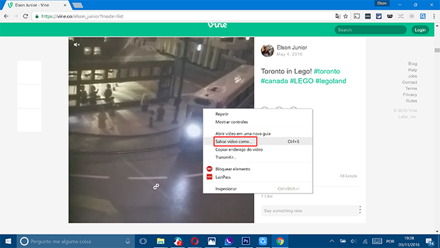The image size is (440, 248).
Task: Open Elson Junior's profile avatar
Action: 267,51
